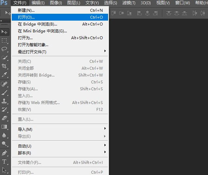This screenshot has width=208, height=175.
Task: Click align bottom edges icon
Action: pos(129,13)
